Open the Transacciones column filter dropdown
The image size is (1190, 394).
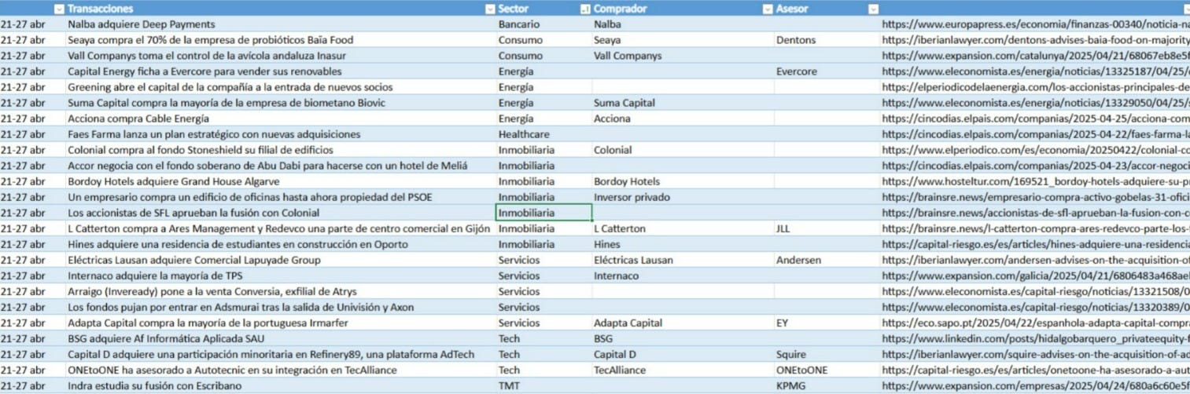pyautogui.click(x=490, y=9)
